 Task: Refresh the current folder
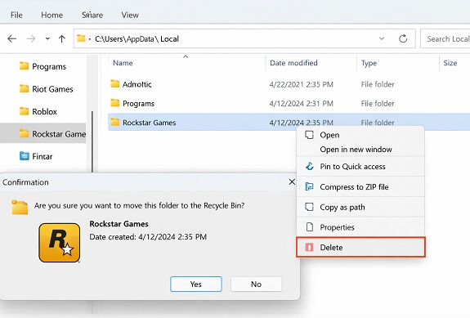(x=403, y=38)
